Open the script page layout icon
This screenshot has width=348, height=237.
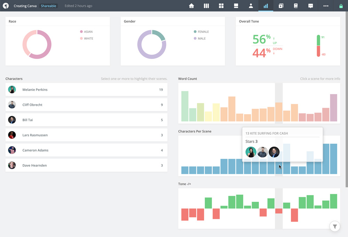[236, 6]
